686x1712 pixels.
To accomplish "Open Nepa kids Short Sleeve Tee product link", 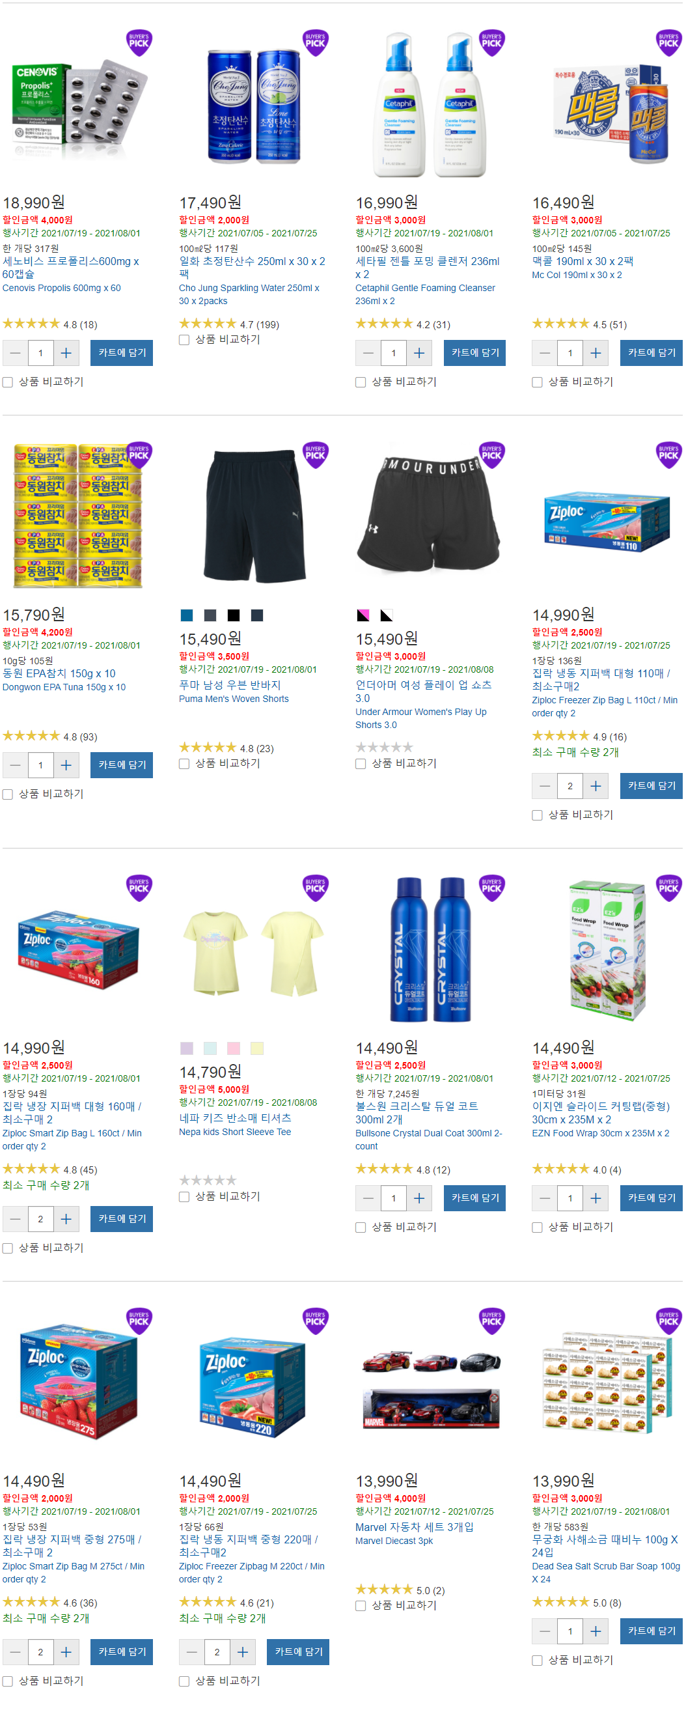I will [234, 1131].
